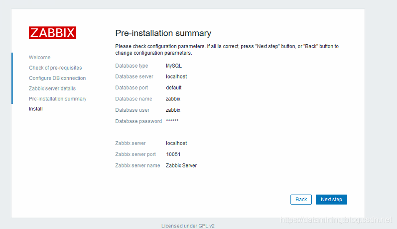Click the Database type label
This screenshot has width=397, height=229.
pyautogui.click(x=132, y=66)
